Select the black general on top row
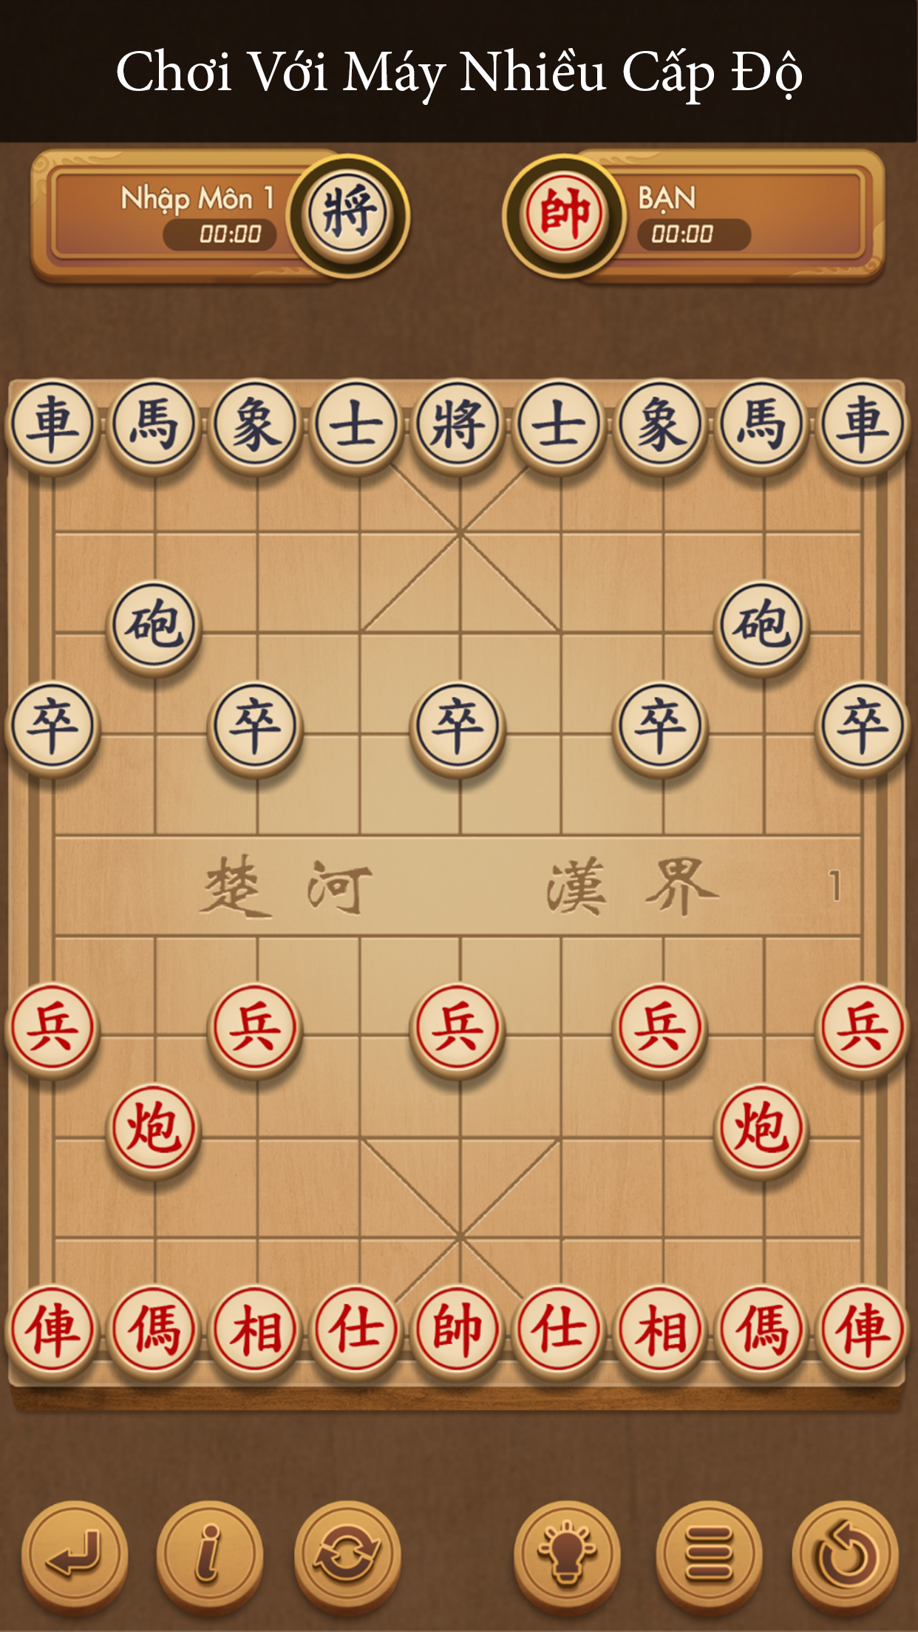The width and height of the screenshot is (918, 1632). click(x=458, y=425)
